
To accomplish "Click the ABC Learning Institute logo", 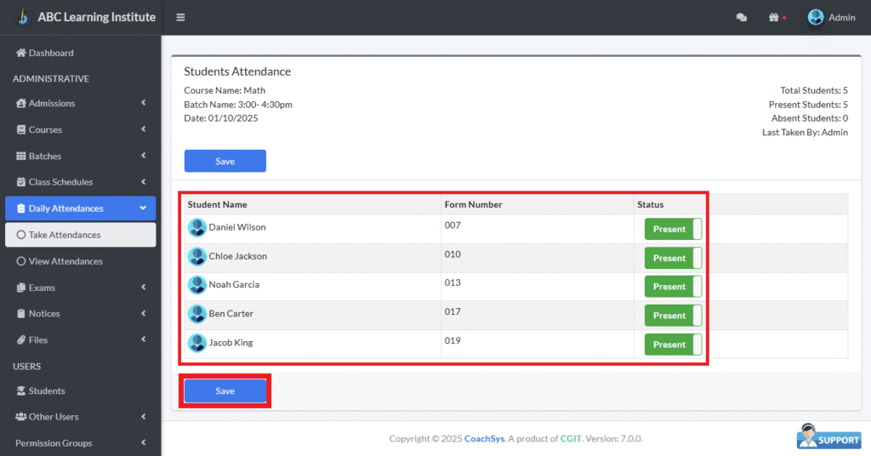I will tap(23, 17).
